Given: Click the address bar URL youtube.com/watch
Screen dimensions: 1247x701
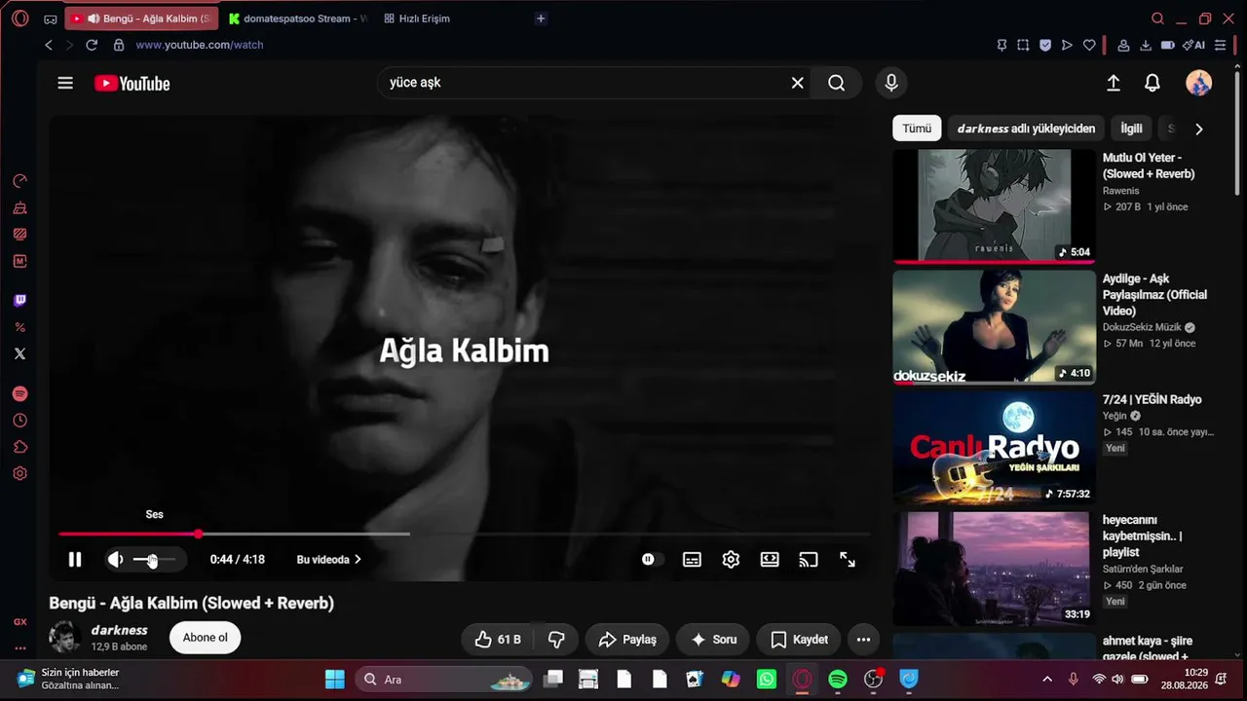Looking at the screenshot, I should [200, 45].
